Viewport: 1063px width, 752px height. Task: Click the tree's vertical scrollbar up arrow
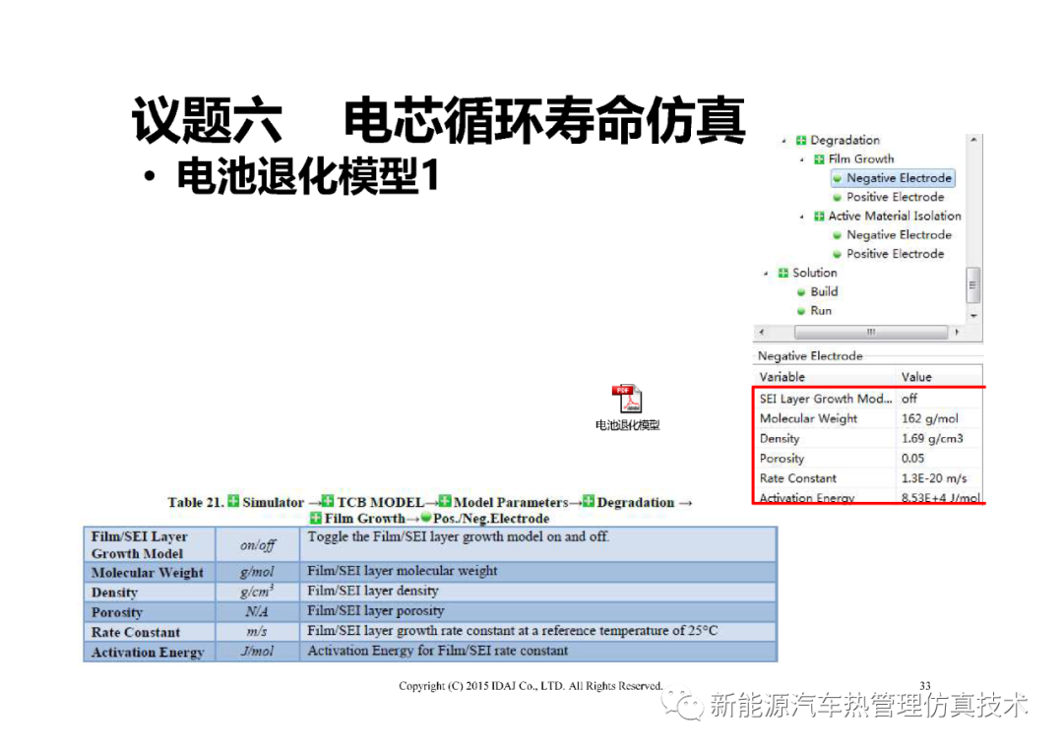click(x=973, y=140)
